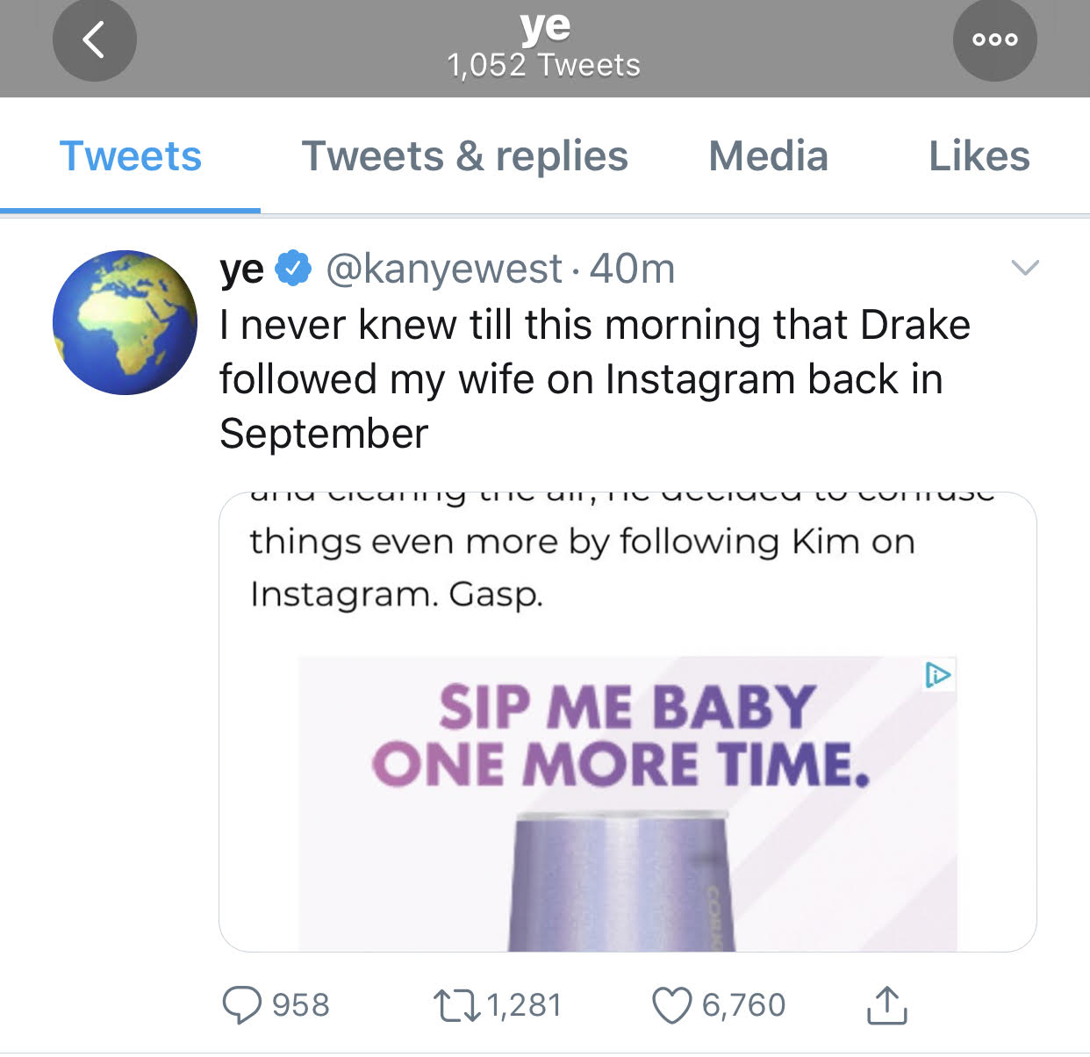
Task: Open the Sip Me Baby One More Time ad
Action: coord(627,803)
